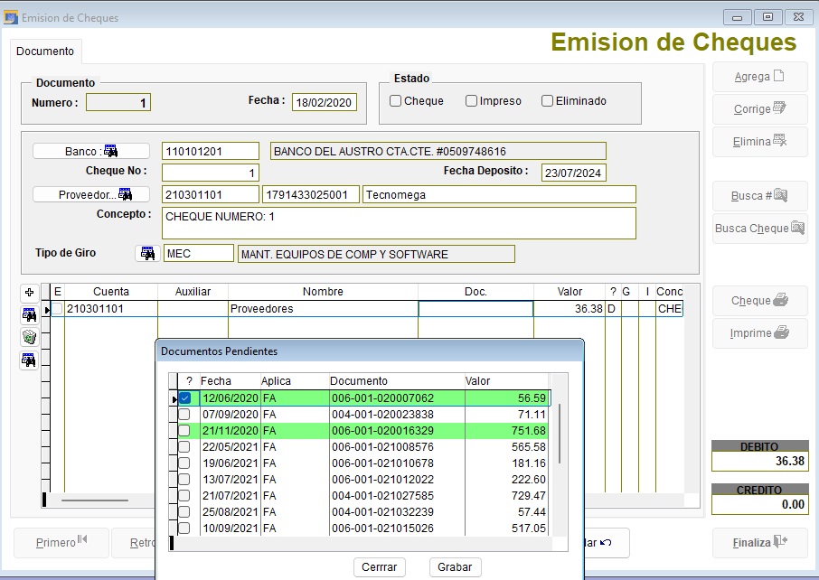819x580 pixels.
Task: Click the Fecha Deposito field 23/07/2024
Action: point(573,173)
